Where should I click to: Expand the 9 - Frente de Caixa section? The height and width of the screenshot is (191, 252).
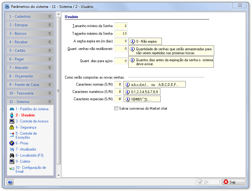pyautogui.click(x=30, y=85)
